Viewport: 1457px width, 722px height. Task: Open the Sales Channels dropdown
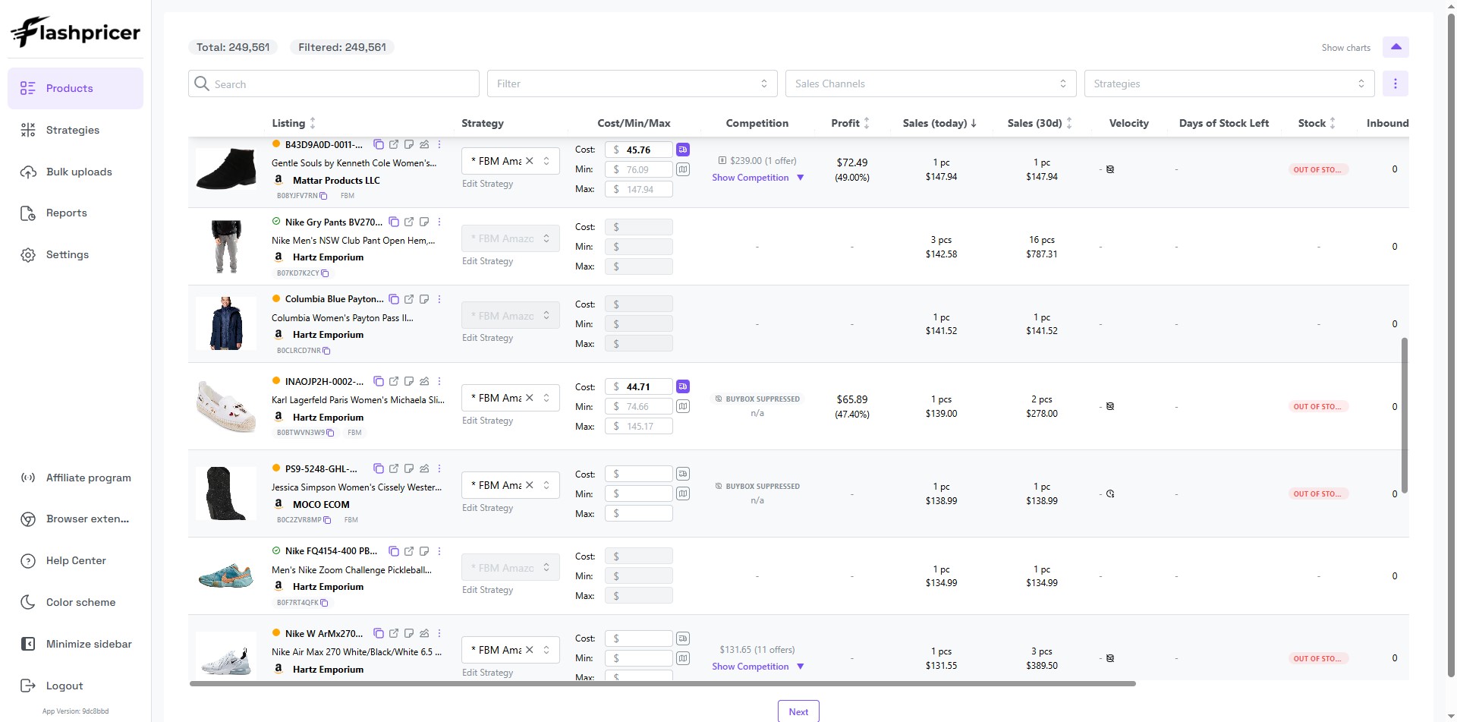point(931,84)
